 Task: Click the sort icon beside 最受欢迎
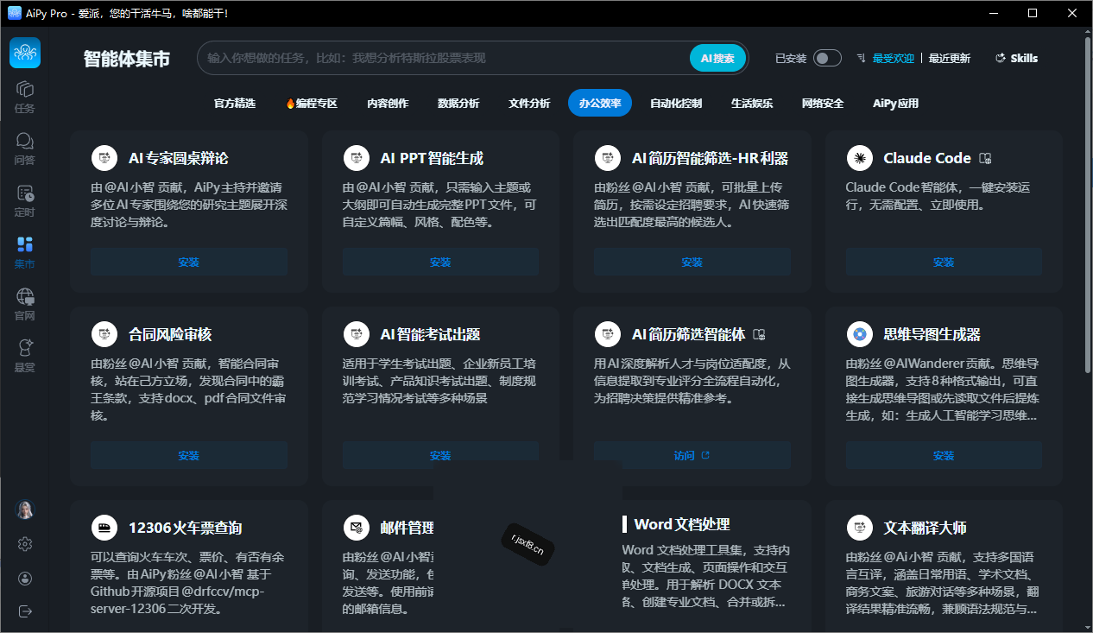861,58
